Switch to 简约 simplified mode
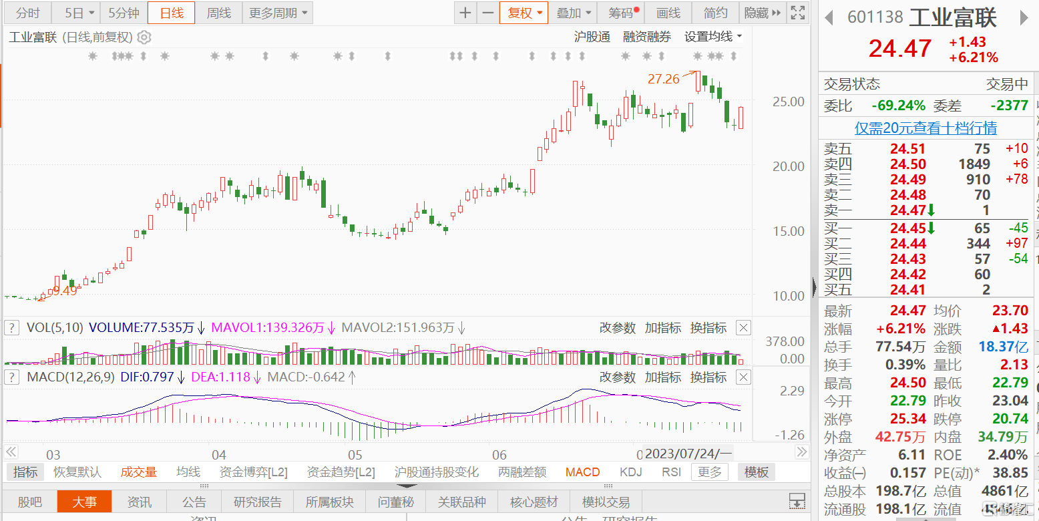 tap(715, 13)
